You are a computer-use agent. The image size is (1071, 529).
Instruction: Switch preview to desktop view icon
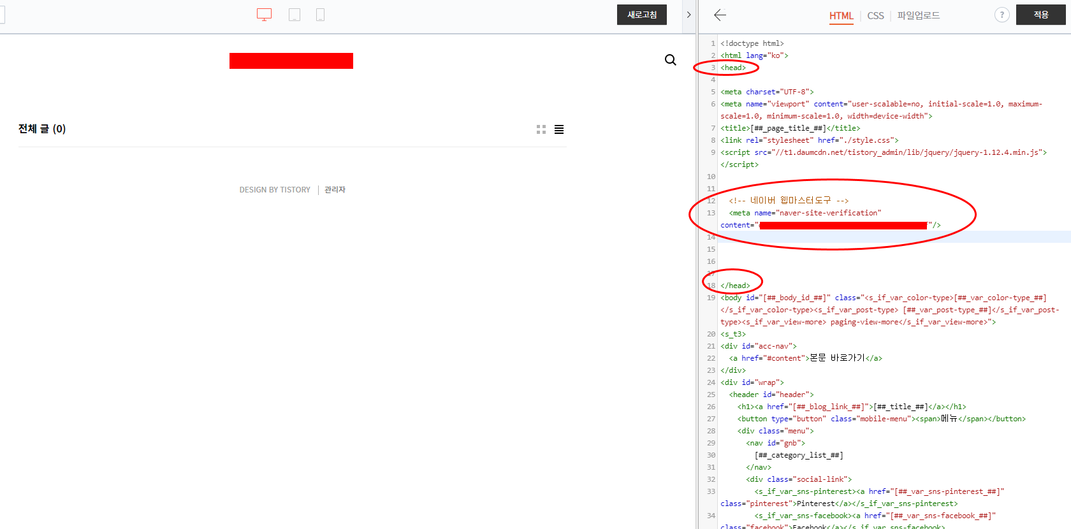click(x=264, y=15)
